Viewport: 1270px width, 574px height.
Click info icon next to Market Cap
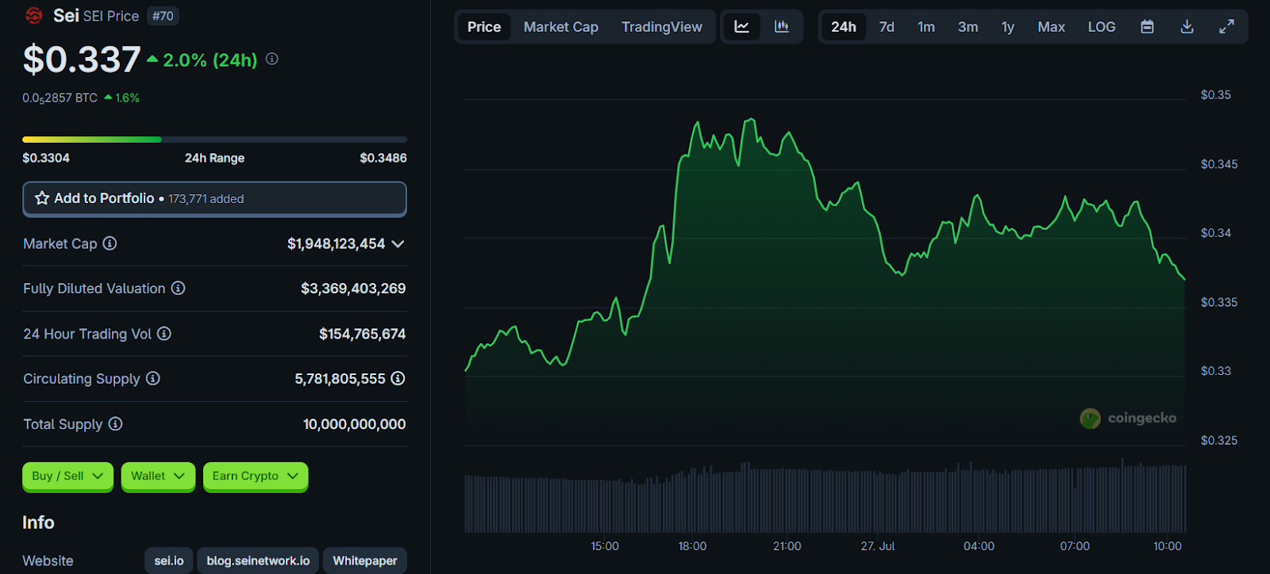[110, 243]
